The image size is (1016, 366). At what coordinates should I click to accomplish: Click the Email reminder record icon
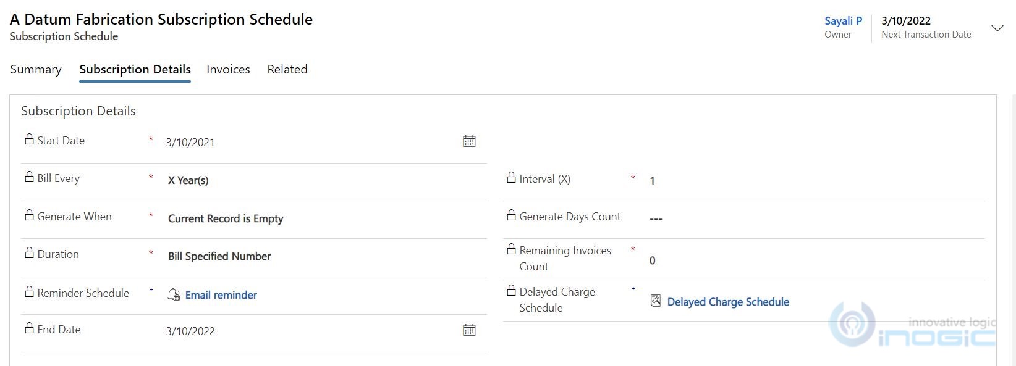tap(174, 295)
